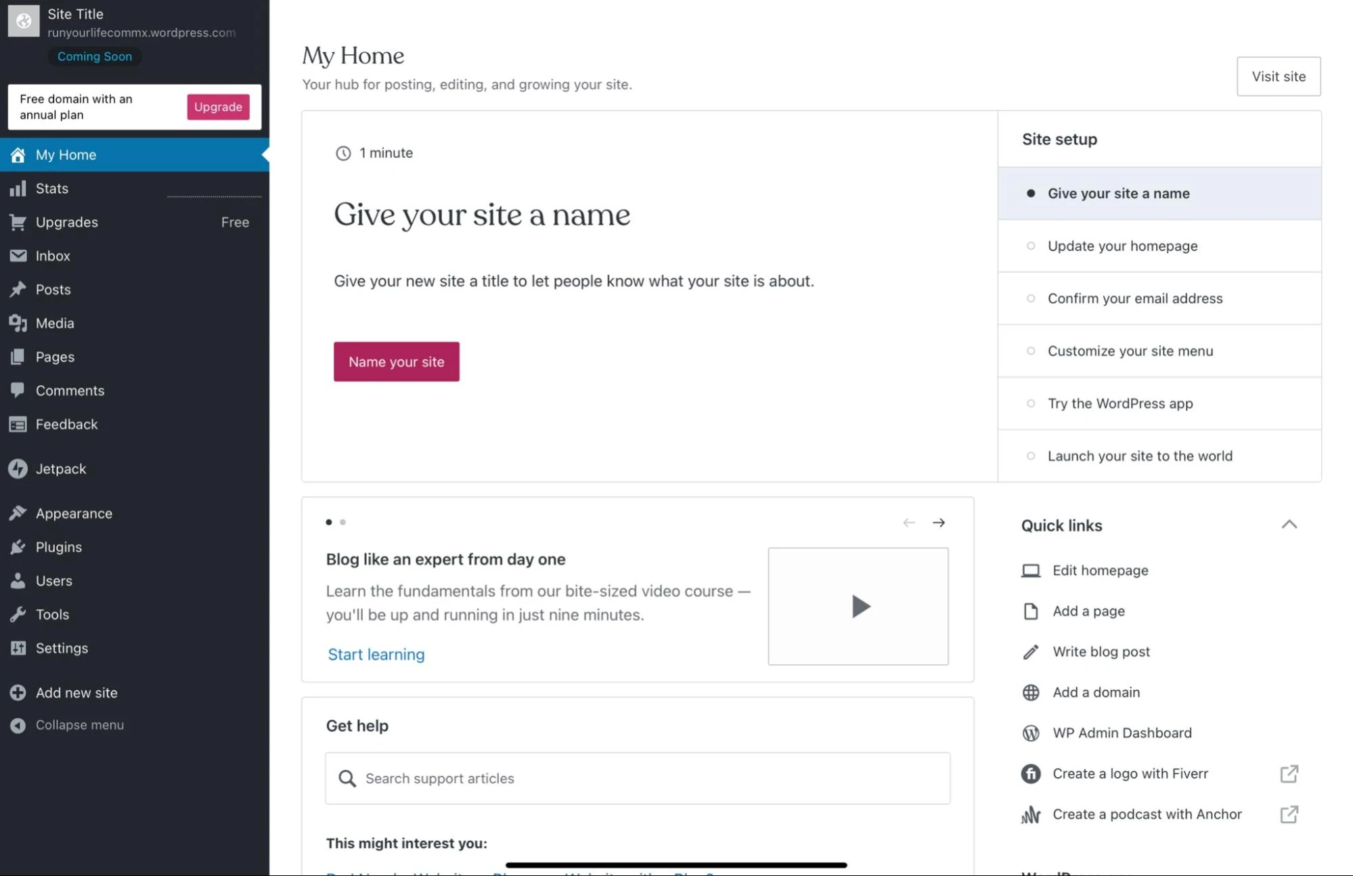Viewport: 1353px width, 876px height.
Task: Click the WP Admin Dashboard WordPress icon
Action: coord(1030,732)
